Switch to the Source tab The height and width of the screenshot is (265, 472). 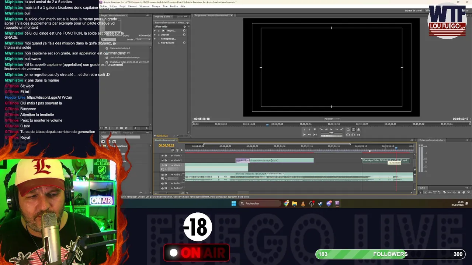(x=180, y=17)
